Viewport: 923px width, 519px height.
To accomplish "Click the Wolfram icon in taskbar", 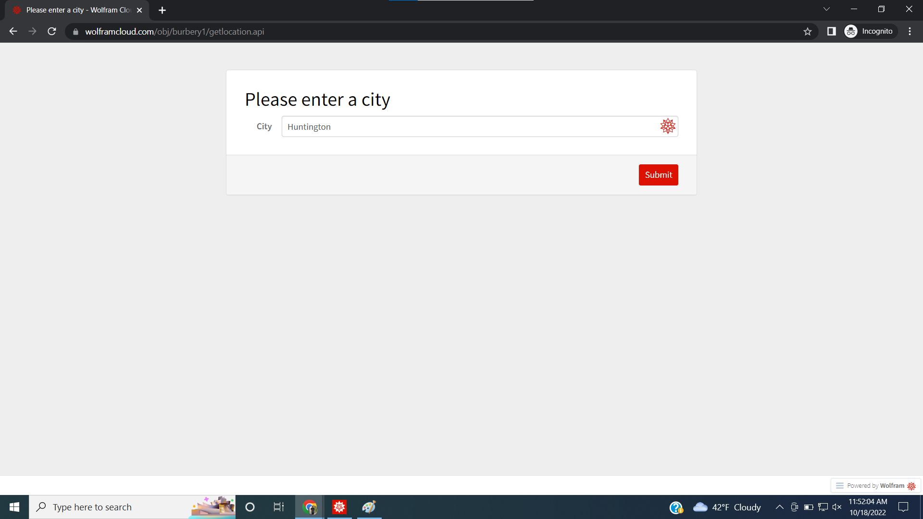I will pos(339,507).
